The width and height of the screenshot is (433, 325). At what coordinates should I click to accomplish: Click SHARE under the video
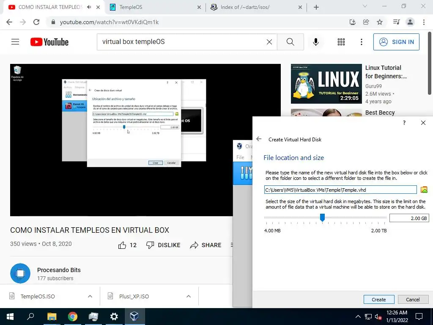[206, 245]
